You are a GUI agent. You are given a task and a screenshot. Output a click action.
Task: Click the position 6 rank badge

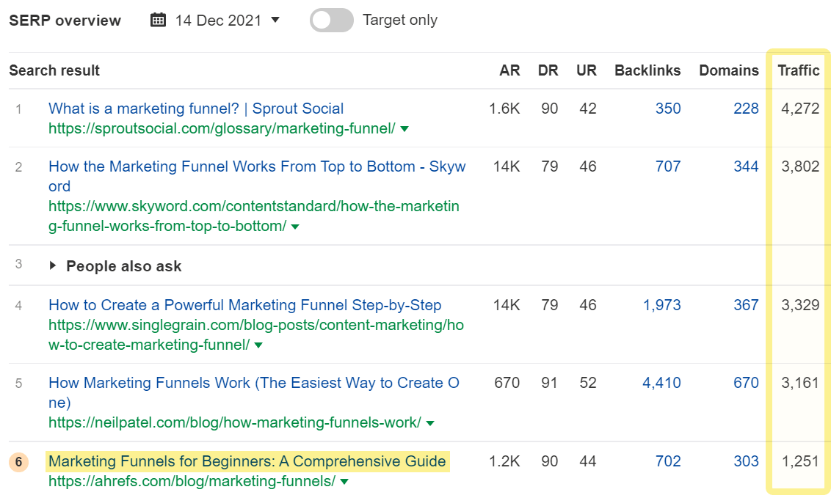tap(18, 462)
